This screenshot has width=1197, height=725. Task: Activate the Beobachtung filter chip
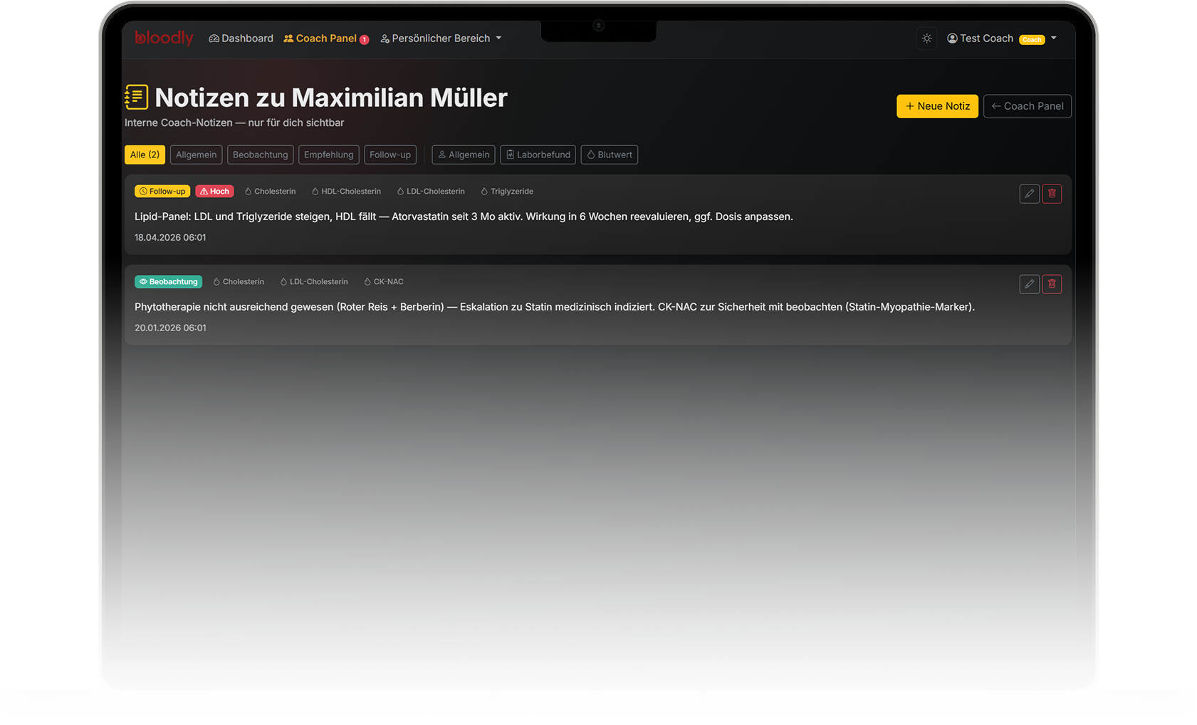(x=260, y=155)
